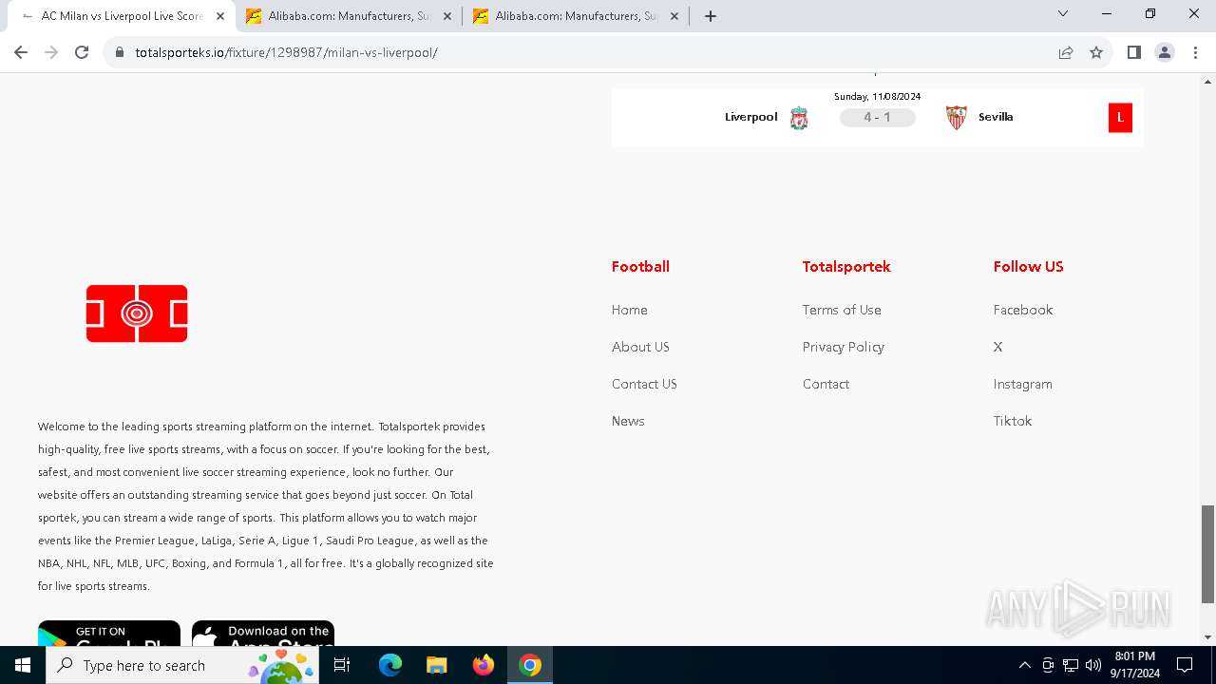1216x684 pixels.
Task: Close the second Alibaba.com tab
Action: pyautogui.click(x=674, y=16)
